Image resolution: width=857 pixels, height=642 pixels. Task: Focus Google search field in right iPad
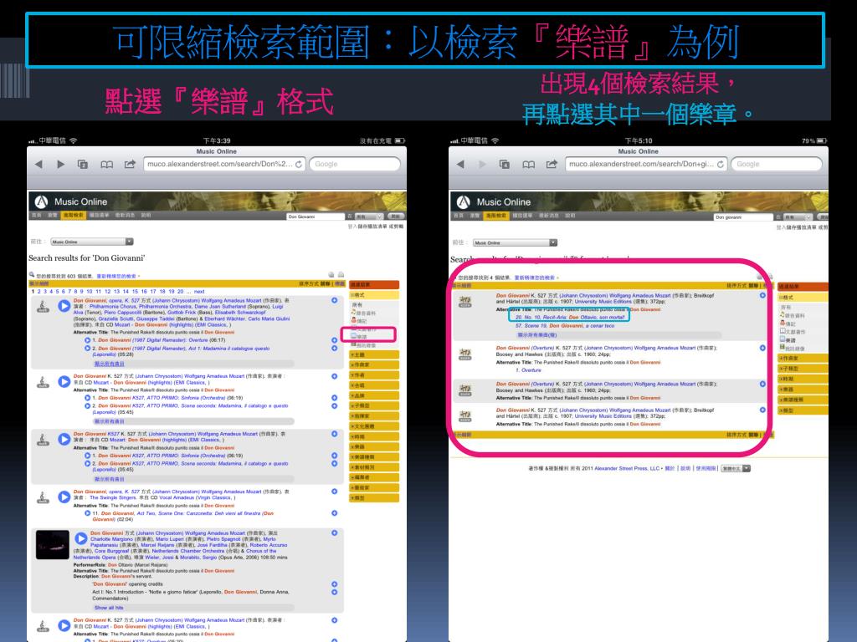[x=776, y=165]
